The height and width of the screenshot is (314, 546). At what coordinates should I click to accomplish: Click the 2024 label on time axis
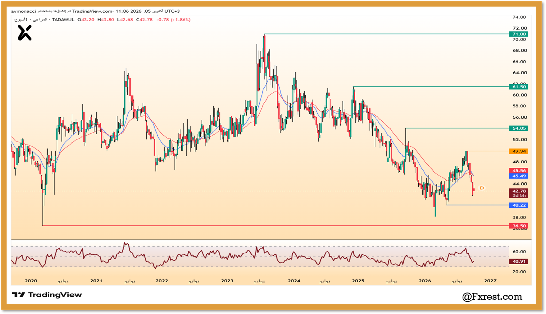294,281
